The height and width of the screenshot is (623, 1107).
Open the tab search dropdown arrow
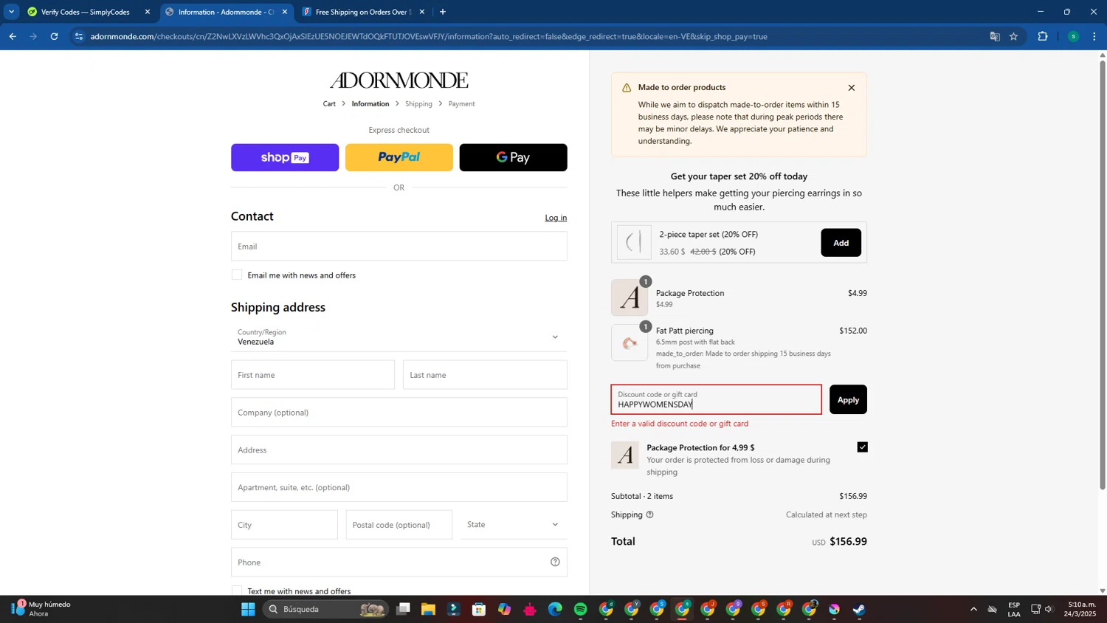[x=11, y=12]
